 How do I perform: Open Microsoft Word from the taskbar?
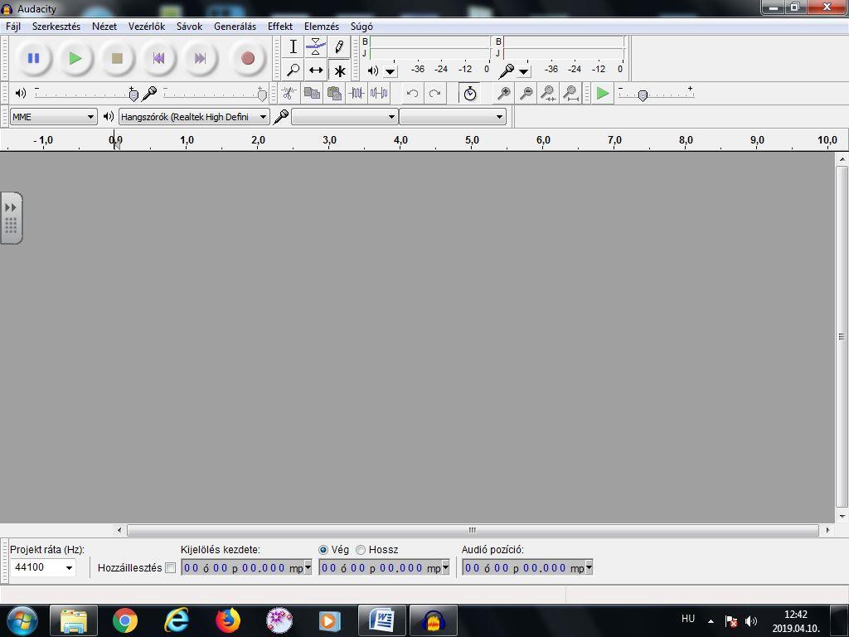(381, 620)
